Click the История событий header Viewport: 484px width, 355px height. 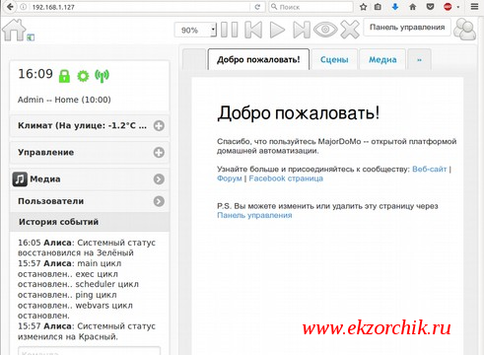[90, 222]
